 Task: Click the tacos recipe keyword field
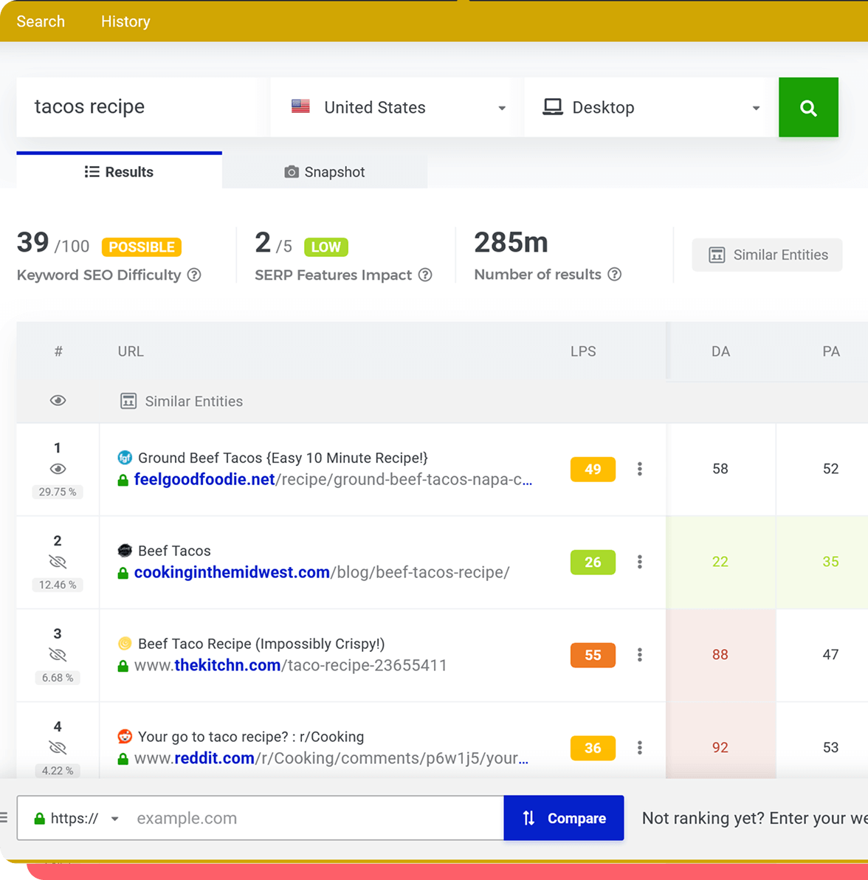138,106
